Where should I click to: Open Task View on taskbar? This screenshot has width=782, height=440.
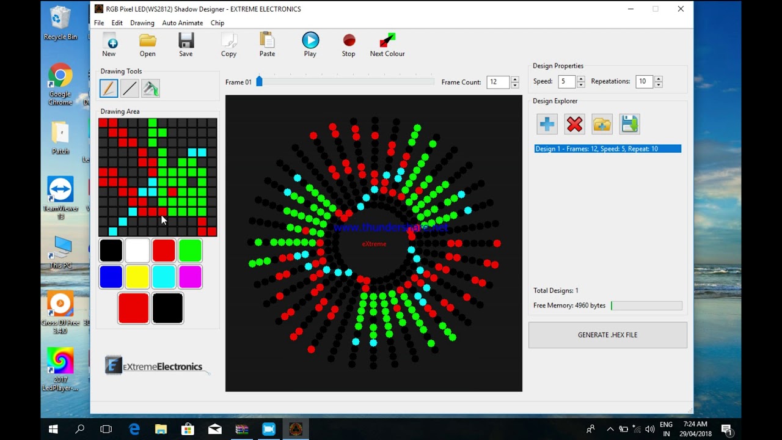pos(106,429)
